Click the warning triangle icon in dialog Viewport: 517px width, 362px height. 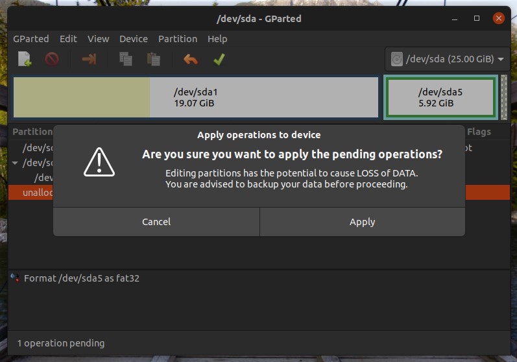[x=99, y=162]
